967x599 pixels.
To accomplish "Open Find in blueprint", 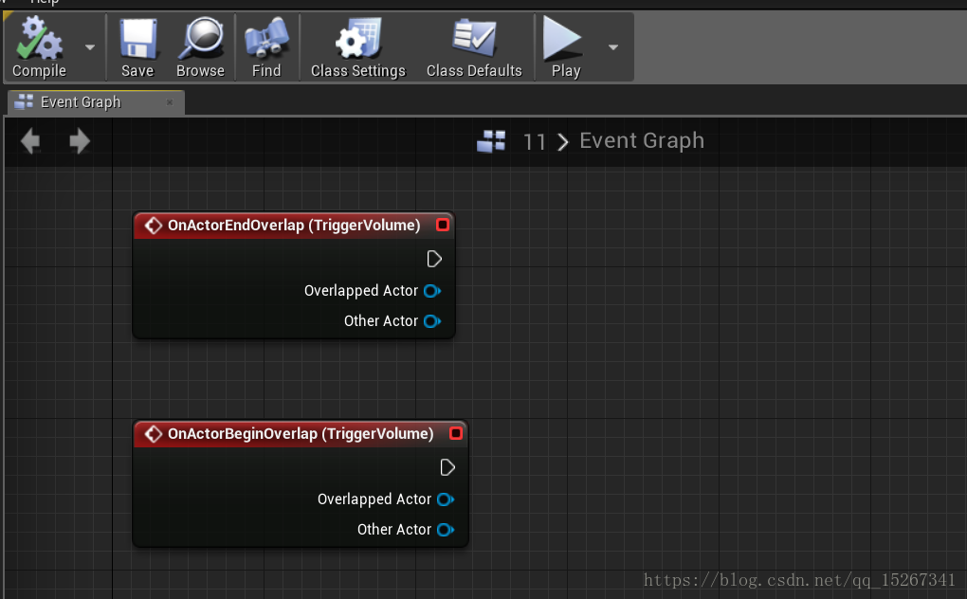I will (266, 48).
